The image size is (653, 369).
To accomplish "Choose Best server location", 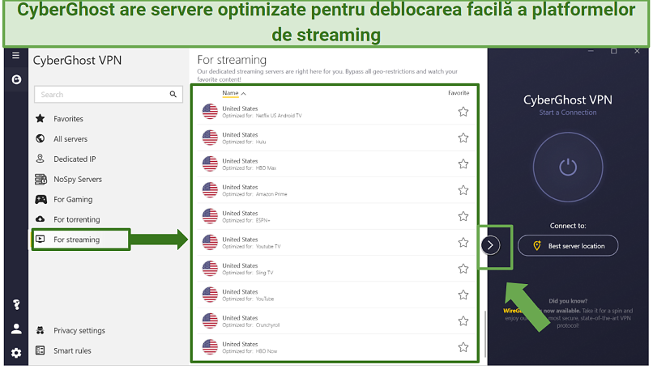I will click(568, 246).
